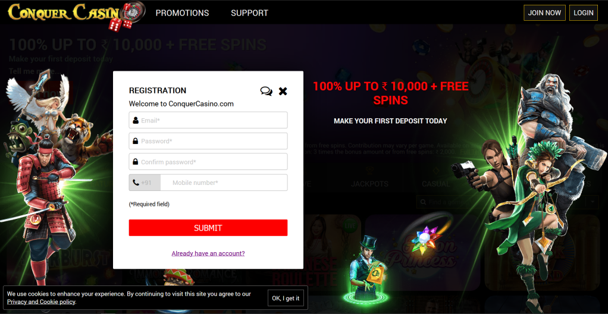Click the Join Now button

point(544,13)
